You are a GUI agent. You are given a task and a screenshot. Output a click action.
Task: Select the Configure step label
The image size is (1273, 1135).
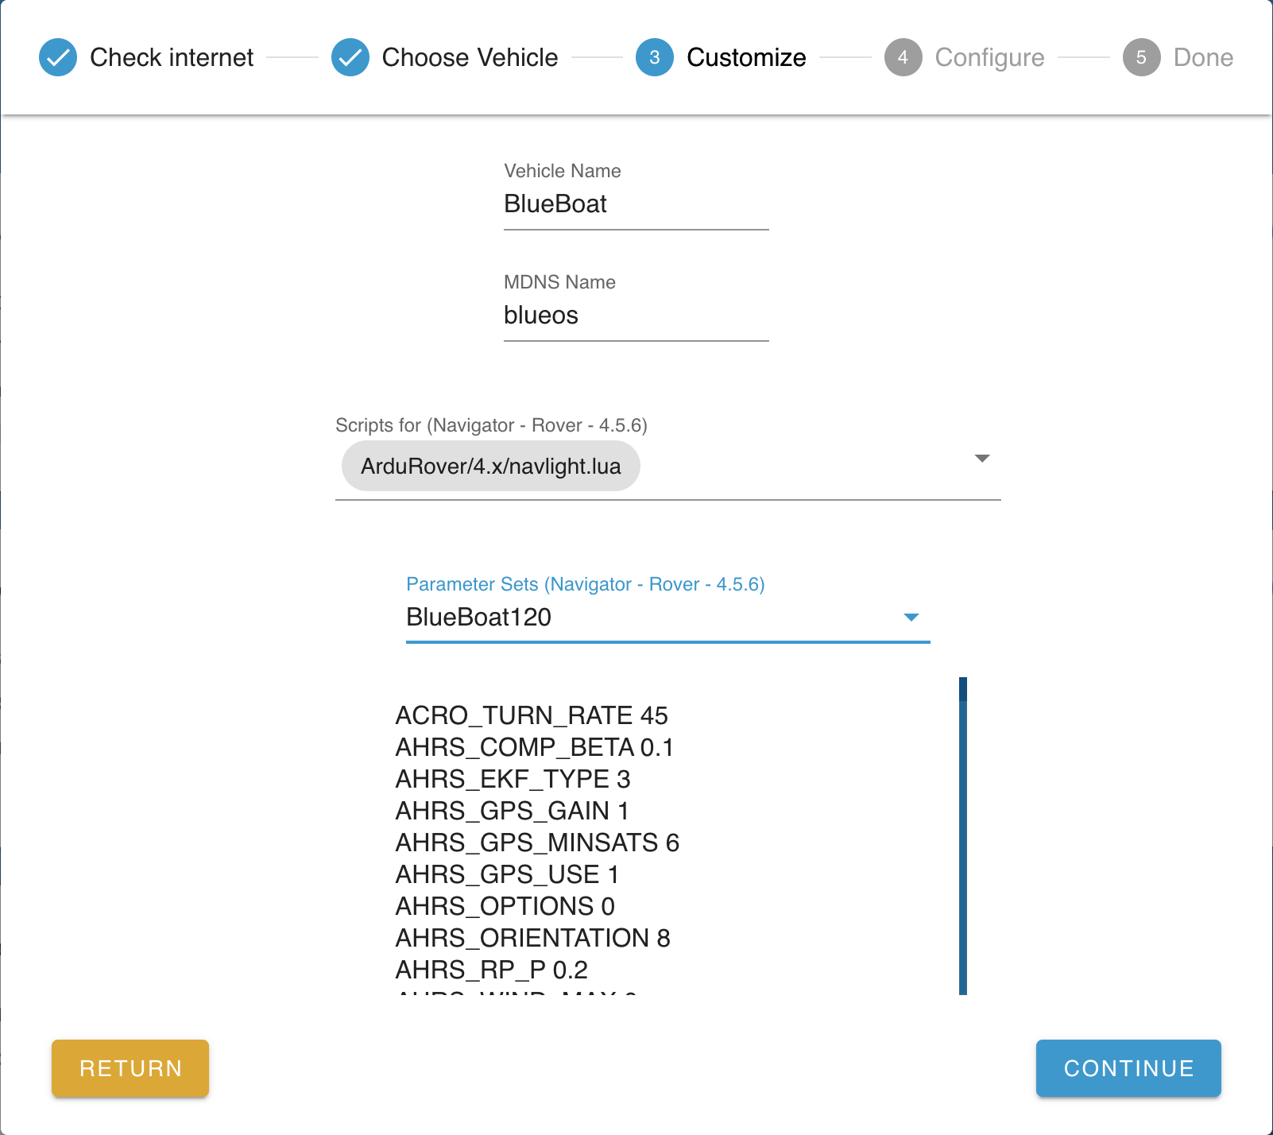[x=989, y=57]
